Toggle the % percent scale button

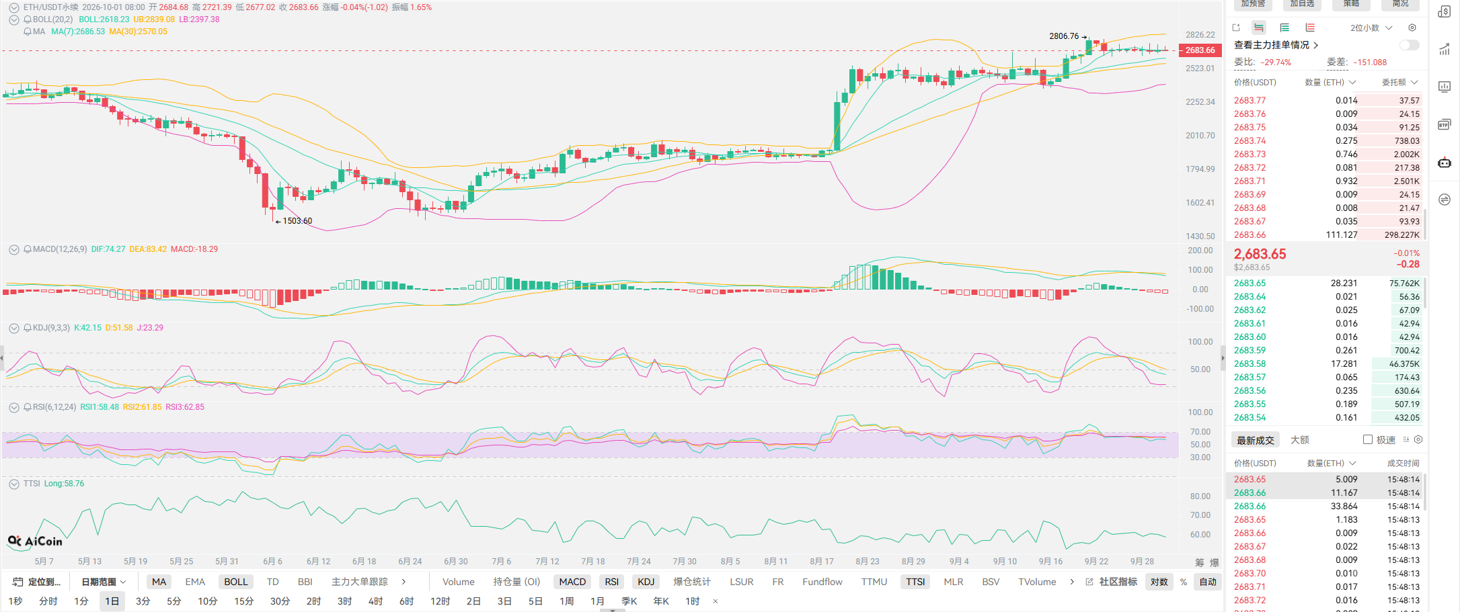pos(1184,582)
